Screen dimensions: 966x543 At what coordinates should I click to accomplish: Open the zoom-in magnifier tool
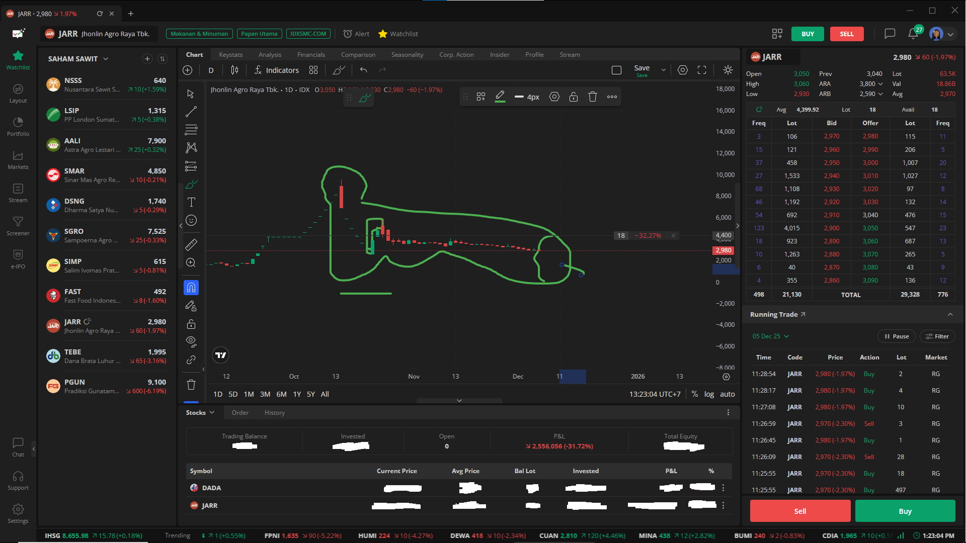point(191,262)
